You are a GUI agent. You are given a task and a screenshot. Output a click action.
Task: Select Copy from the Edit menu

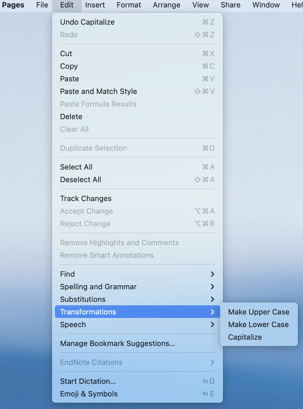[x=69, y=66]
